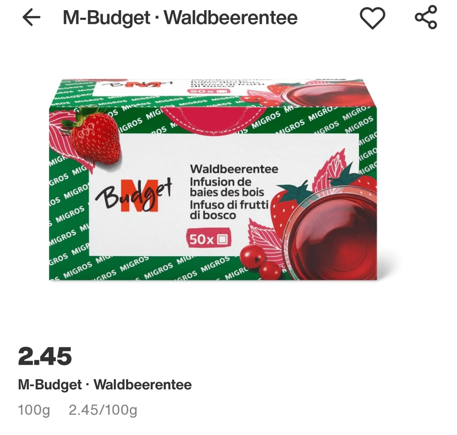Click the 100g weight label
Image resolution: width=457 pixels, height=435 pixels.
[34, 410]
